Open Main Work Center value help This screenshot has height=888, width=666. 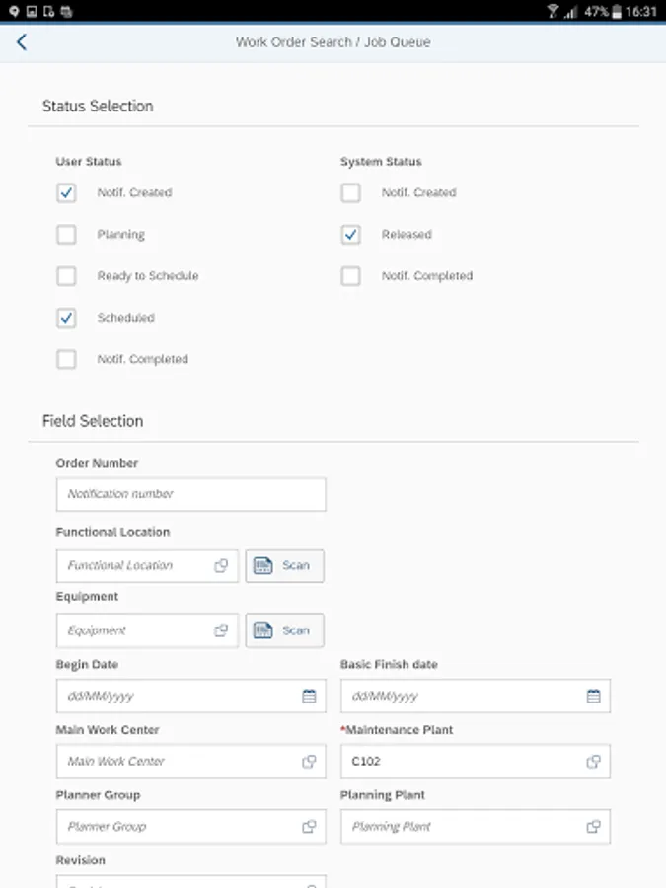pyautogui.click(x=309, y=762)
